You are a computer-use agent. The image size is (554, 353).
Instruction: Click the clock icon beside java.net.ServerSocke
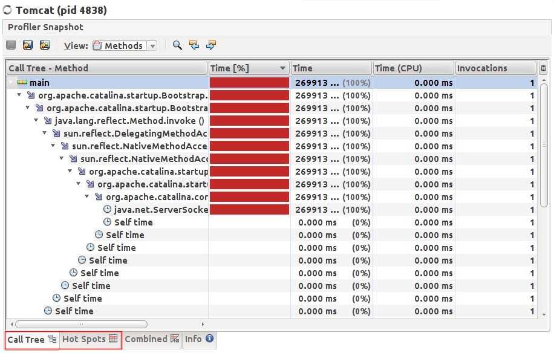pyautogui.click(x=108, y=209)
